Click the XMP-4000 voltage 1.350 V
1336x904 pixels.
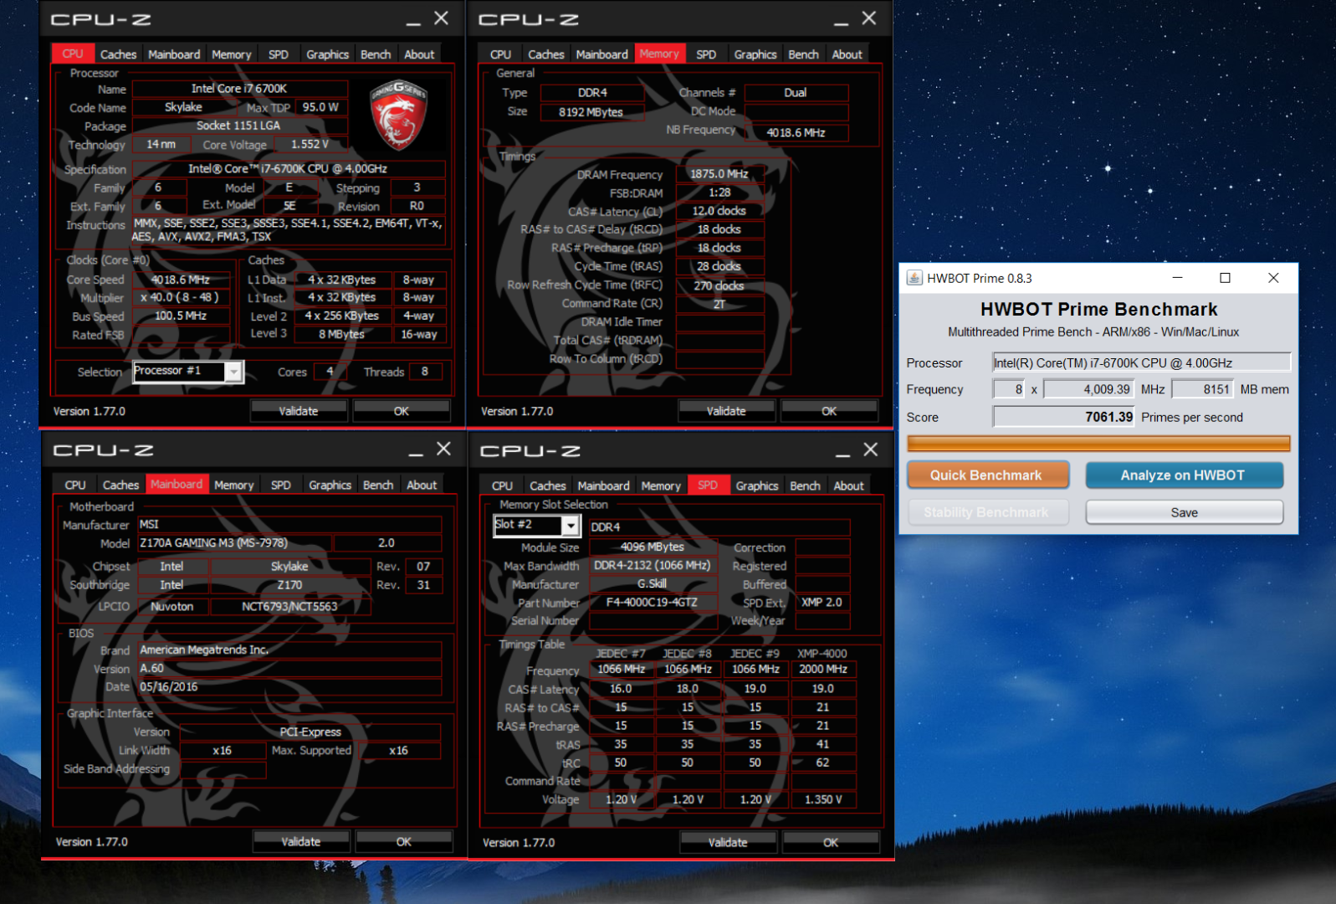(x=823, y=799)
